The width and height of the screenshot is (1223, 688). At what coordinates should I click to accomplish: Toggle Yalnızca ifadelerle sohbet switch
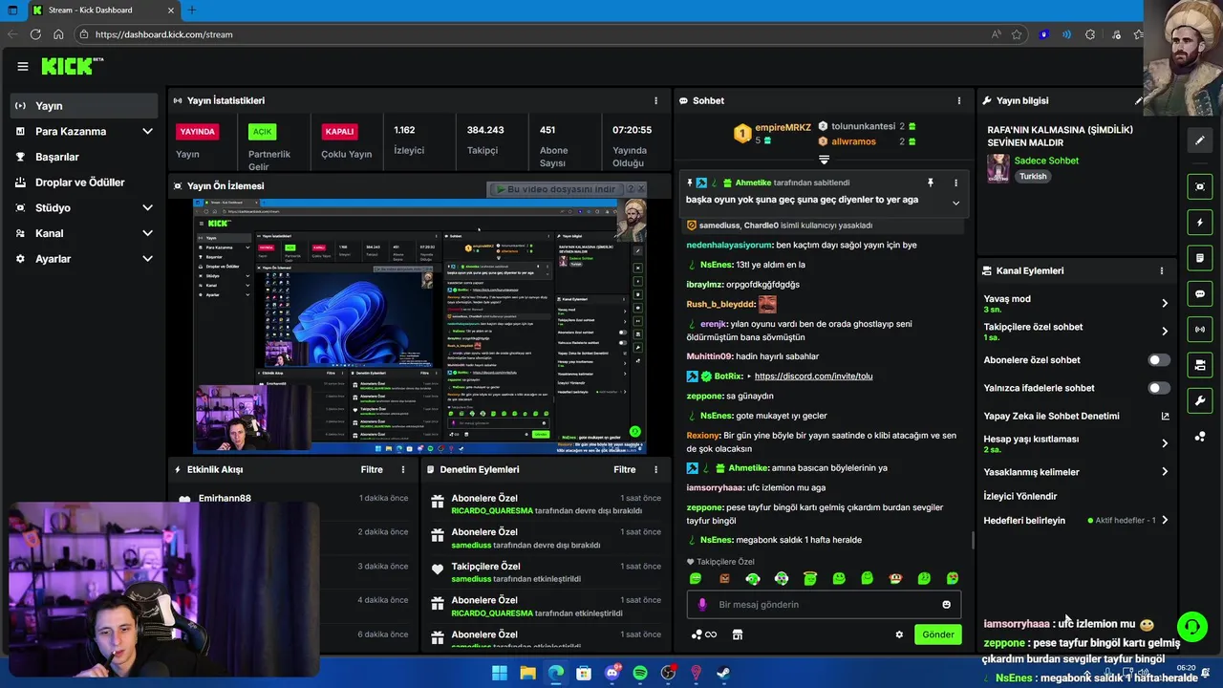click(1159, 388)
